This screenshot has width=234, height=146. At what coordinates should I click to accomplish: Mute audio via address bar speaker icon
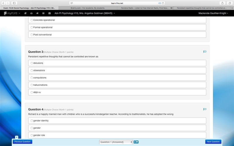coord(159,3)
